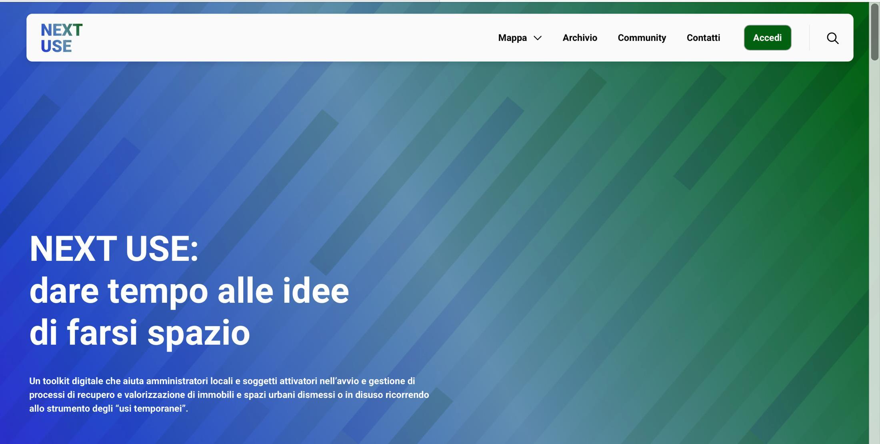Click the toolkit digitale description paragraph

coord(229,394)
